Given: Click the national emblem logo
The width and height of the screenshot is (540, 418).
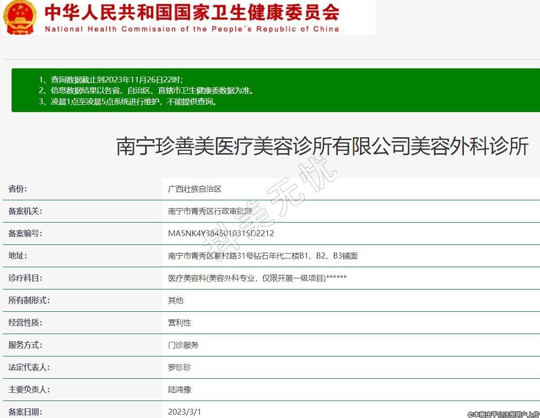Looking at the screenshot, I should coord(20,17).
